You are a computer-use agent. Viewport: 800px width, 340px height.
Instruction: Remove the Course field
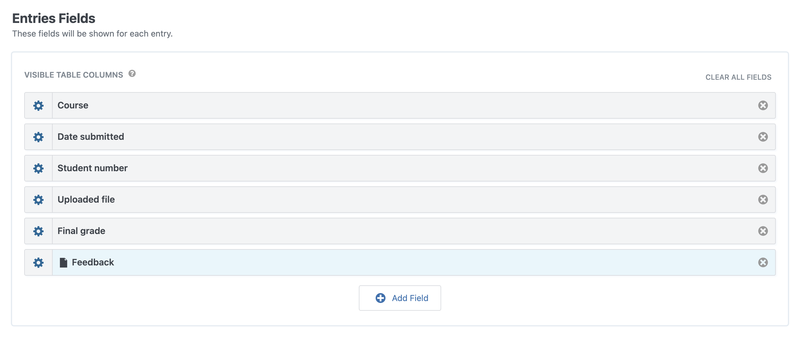pyautogui.click(x=763, y=105)
